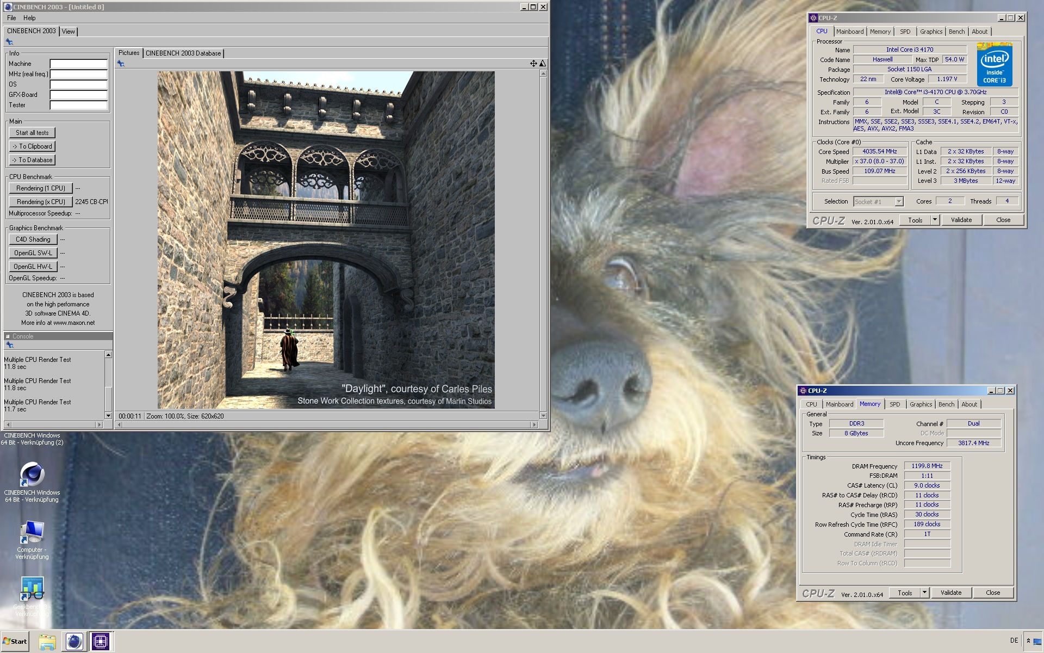Click the Tester input field

tap(79, 105)
